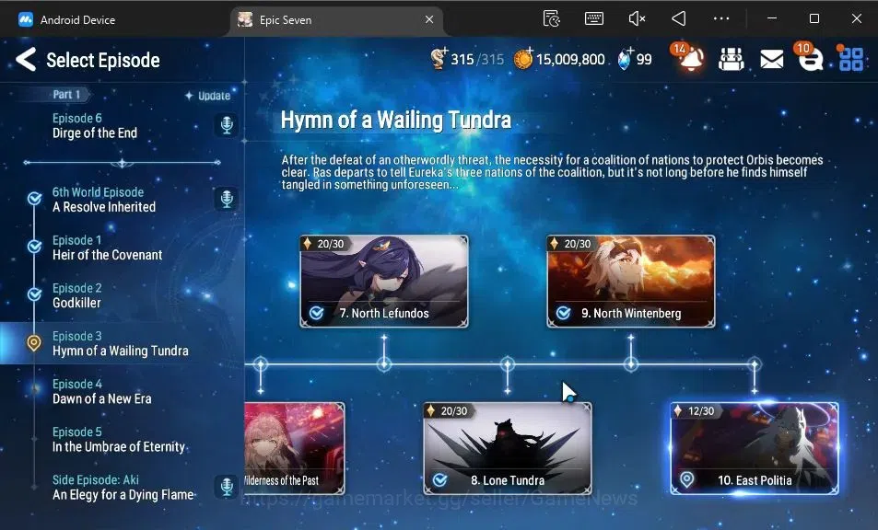Click the 12/30 star count on East Politia

tap(701, 411)
